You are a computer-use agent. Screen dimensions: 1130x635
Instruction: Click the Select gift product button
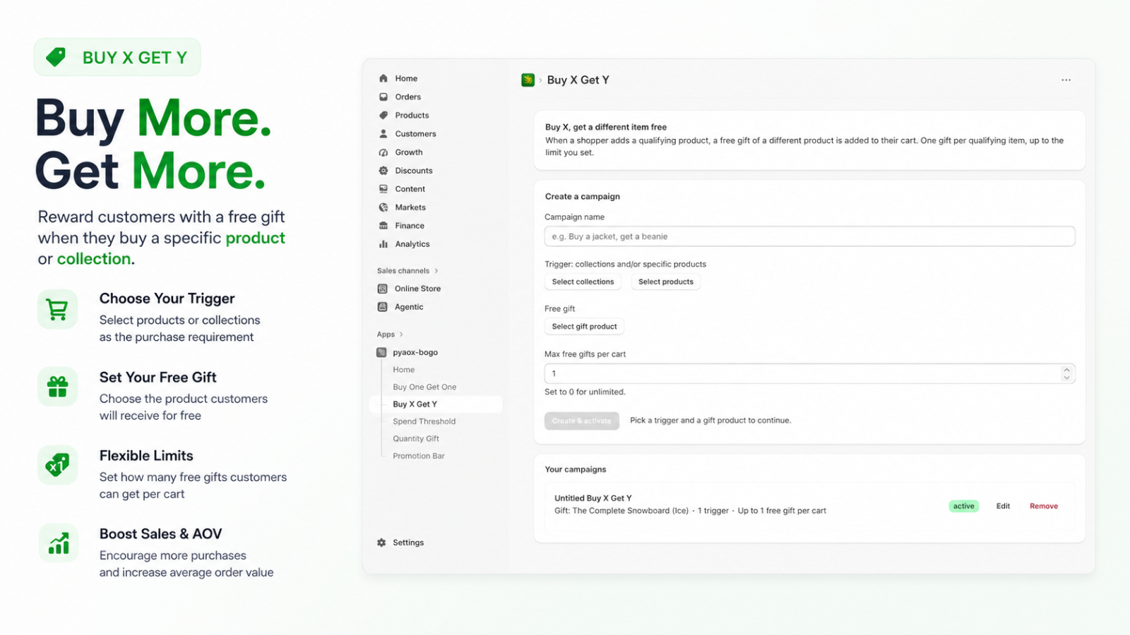coord(584,327)
